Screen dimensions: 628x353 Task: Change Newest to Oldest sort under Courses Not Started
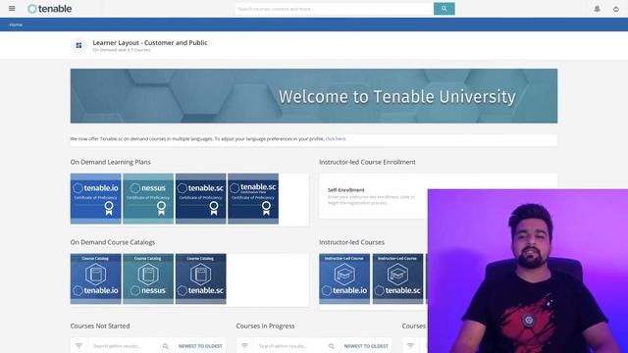200,346
